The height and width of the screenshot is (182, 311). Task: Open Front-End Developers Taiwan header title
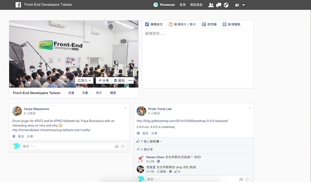[48, 4]
